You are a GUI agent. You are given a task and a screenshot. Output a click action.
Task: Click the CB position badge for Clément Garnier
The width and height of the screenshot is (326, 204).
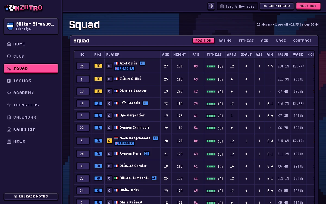pyautogui.click(x=98, y=166)
